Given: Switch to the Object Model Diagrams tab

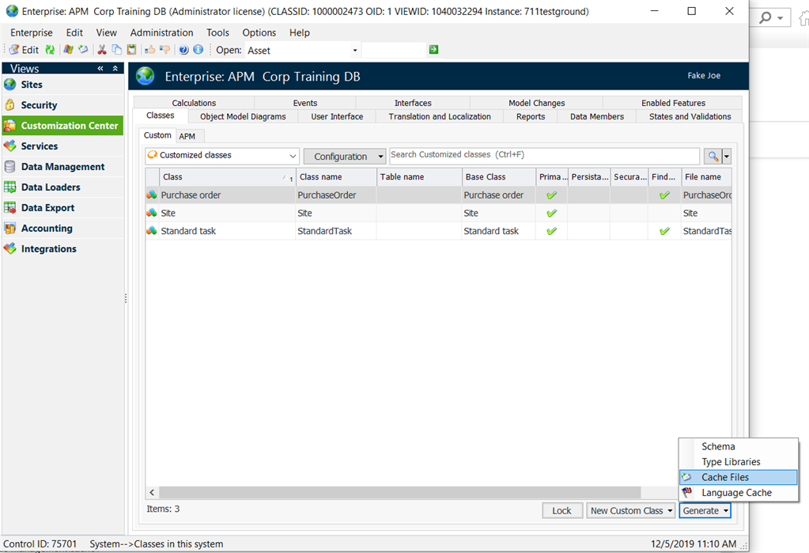Looking at the screenshot, I should (243, 116).
